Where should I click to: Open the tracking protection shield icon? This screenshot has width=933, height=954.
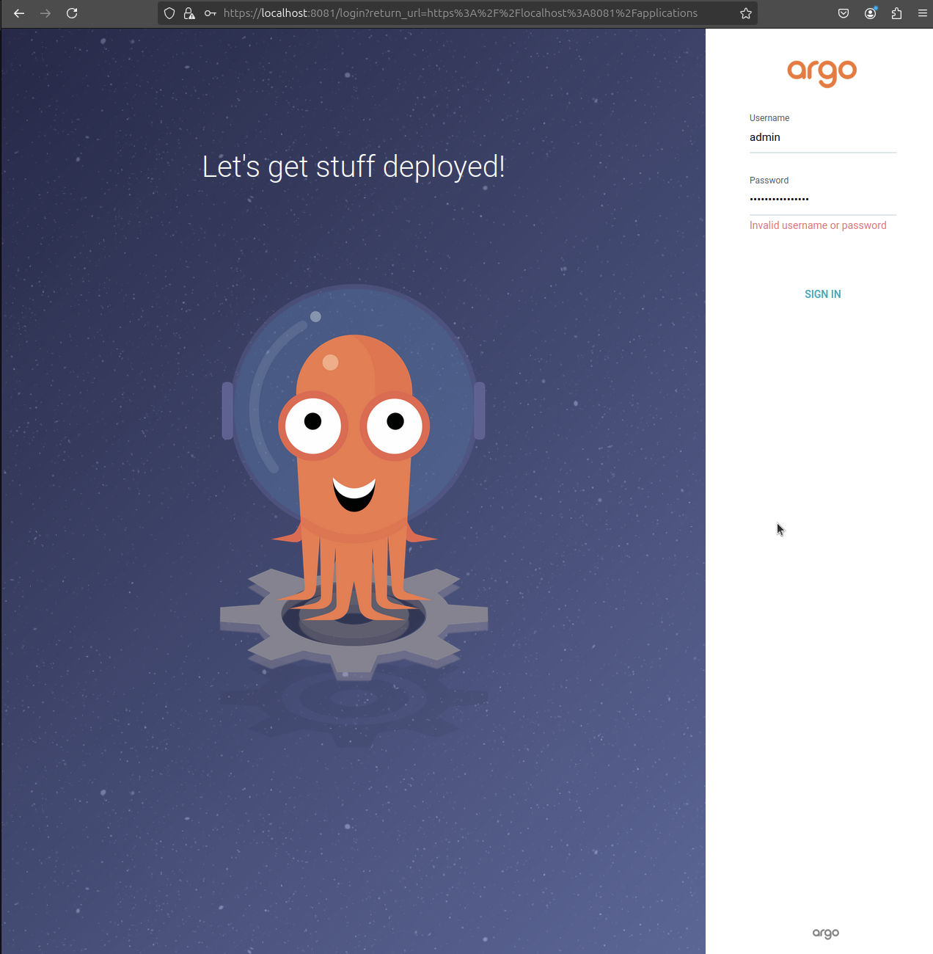pos(169,13)
